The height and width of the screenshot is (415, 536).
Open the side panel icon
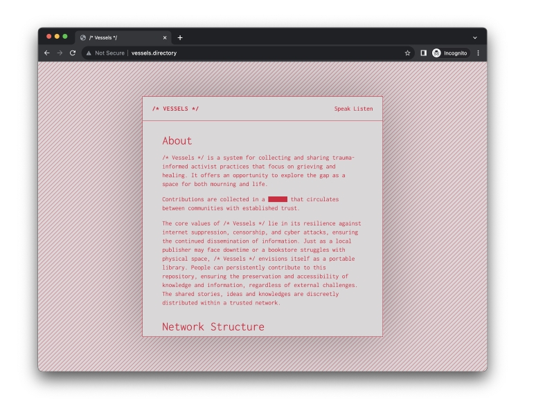[423, 53]
